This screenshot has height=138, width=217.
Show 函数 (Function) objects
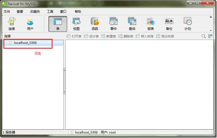click(x=95, y=24)
